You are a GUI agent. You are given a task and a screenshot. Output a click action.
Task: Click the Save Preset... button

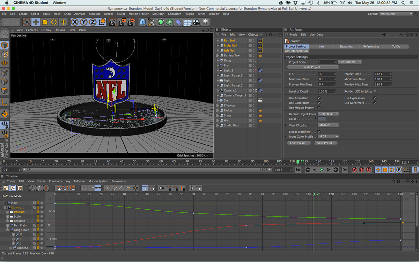pos(326,143)
